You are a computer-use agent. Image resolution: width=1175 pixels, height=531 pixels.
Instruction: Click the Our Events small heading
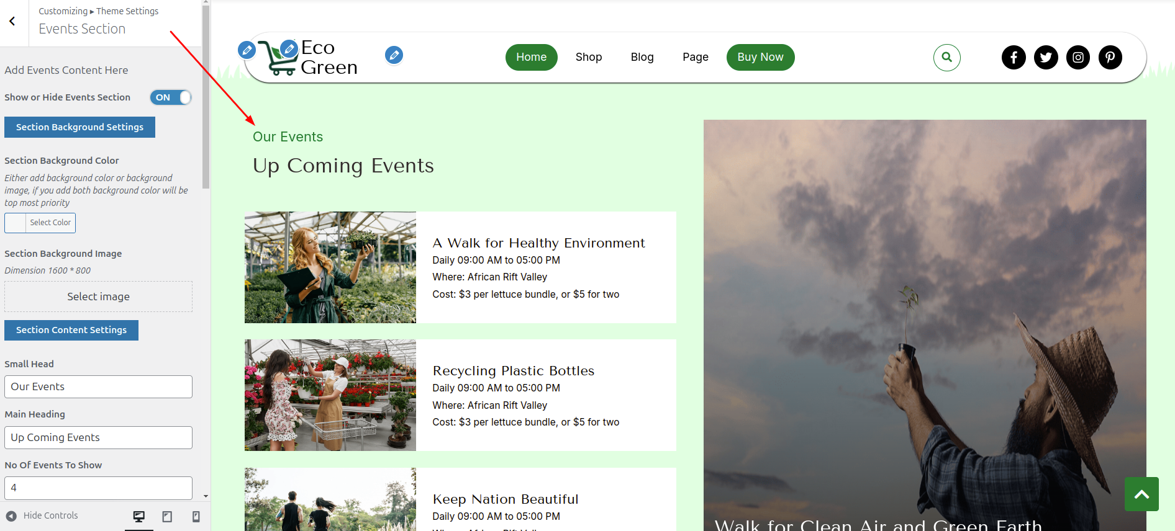coord(288,137)
